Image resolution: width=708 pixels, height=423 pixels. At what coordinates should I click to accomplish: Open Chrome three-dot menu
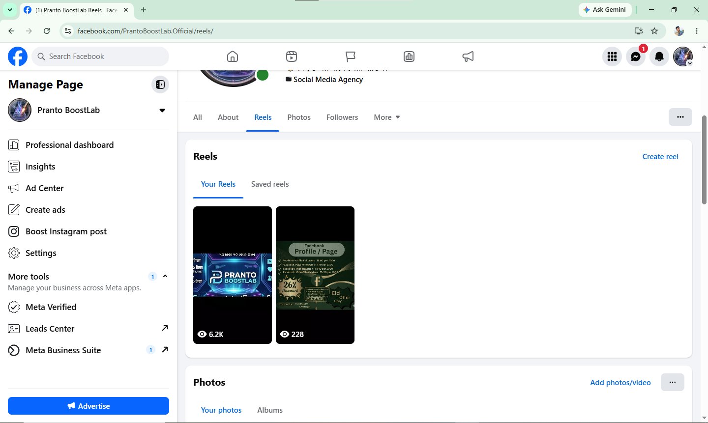[697, 31]
